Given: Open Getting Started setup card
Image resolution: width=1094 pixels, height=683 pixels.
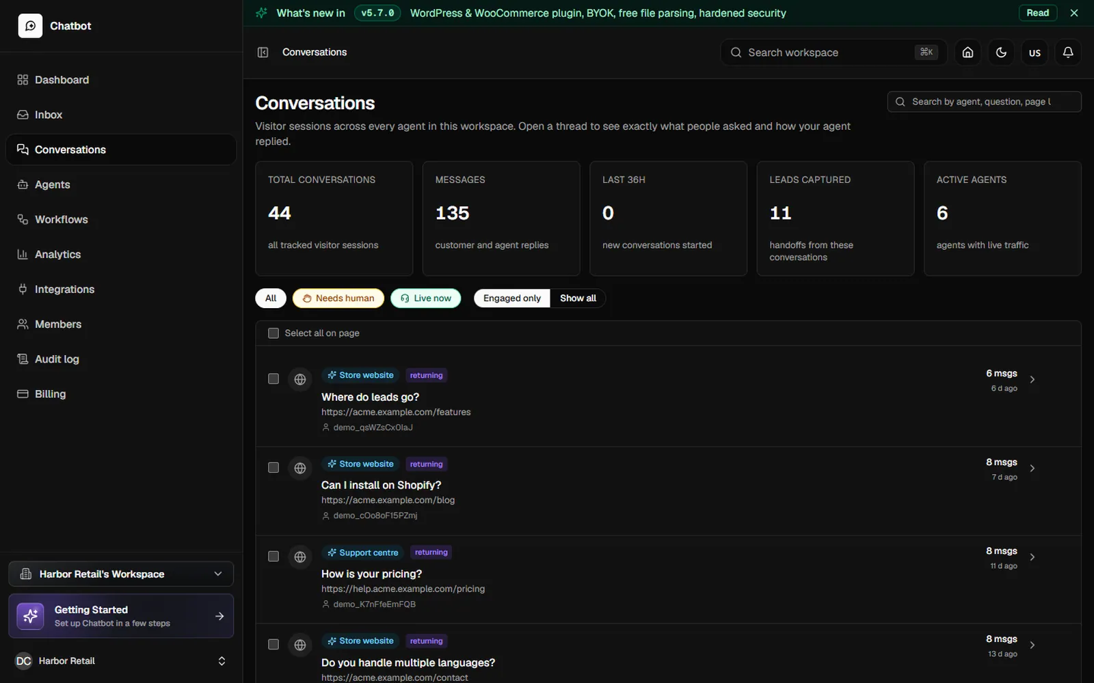Looking at the screenshot, I should [121, 616].
